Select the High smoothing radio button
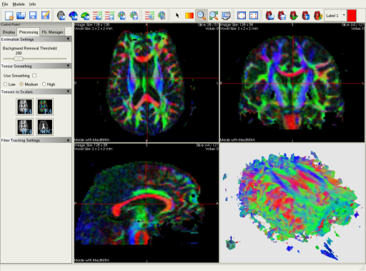Screen dimensions: 366x271 pyautogui.click(x=44, y=84)
